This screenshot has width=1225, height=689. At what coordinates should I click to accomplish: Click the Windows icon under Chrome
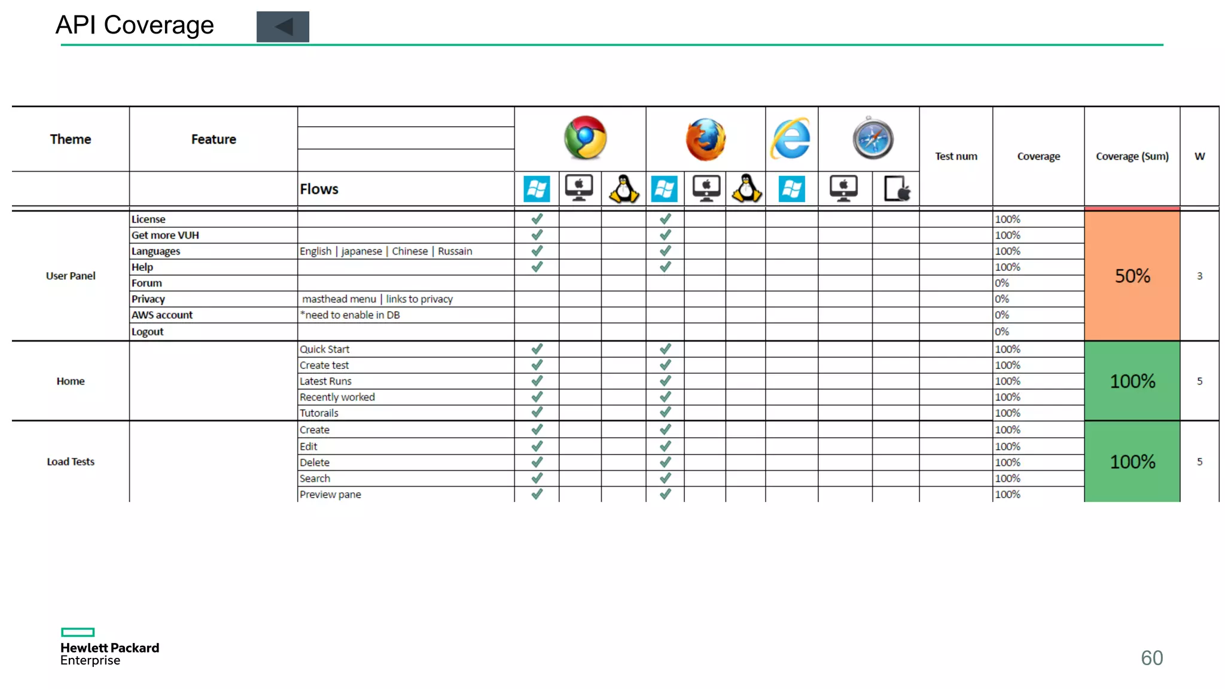pos(537,189)
